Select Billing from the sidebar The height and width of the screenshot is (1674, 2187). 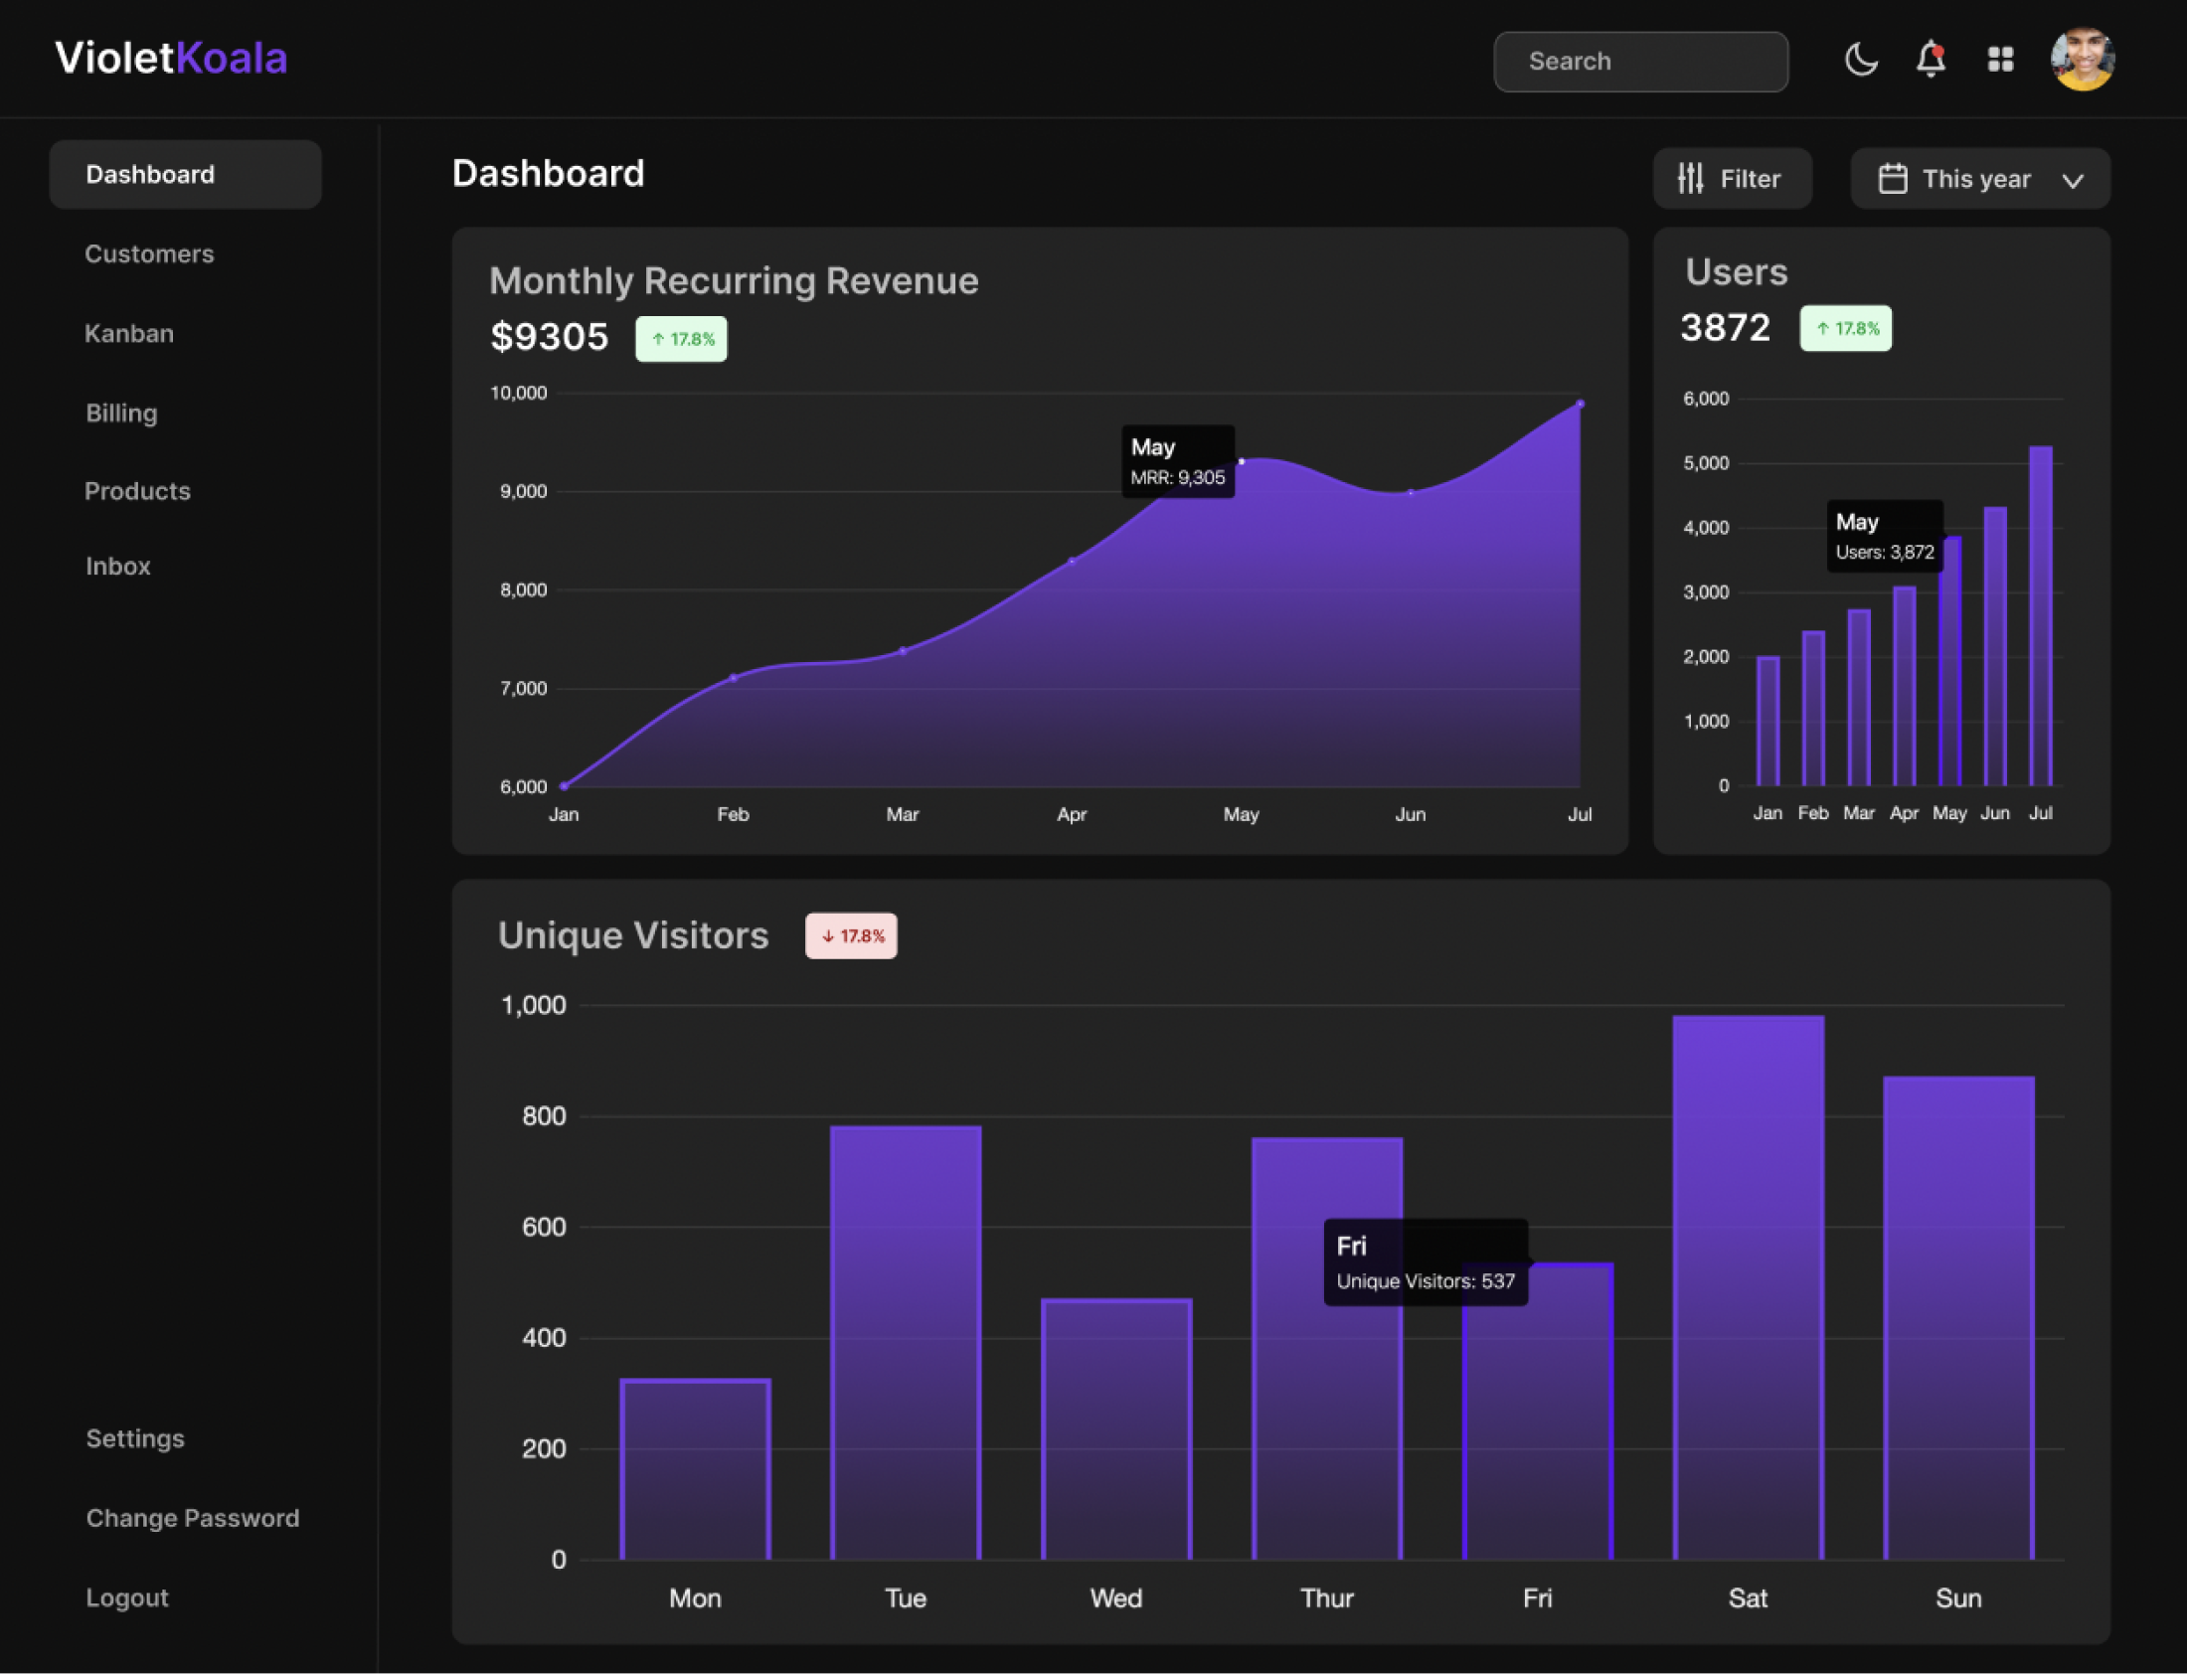coord(121,413)
